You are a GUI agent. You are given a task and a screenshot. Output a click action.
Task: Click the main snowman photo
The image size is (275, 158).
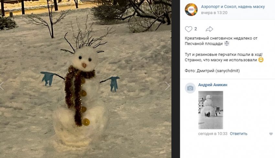pos(86,79)
